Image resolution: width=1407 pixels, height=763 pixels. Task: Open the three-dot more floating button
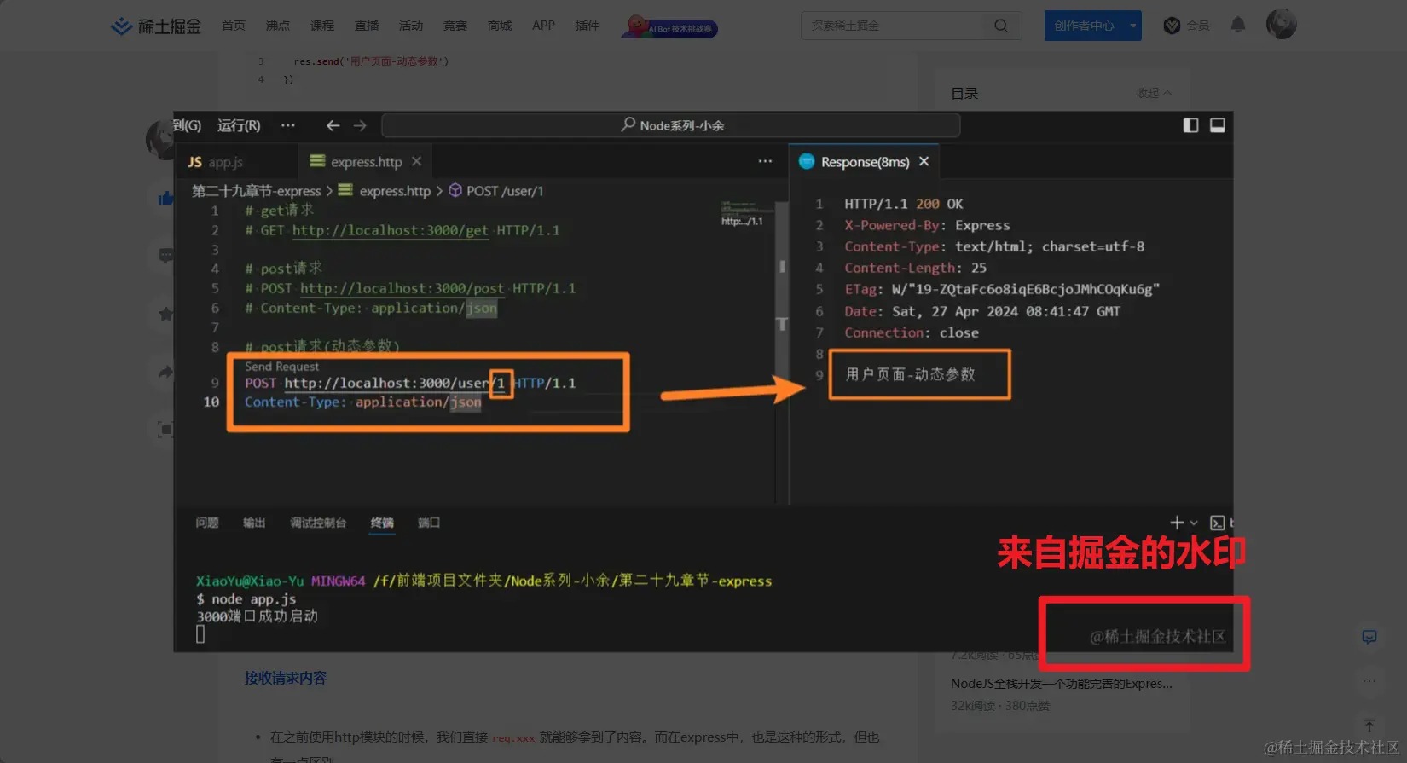[1369, 681]
